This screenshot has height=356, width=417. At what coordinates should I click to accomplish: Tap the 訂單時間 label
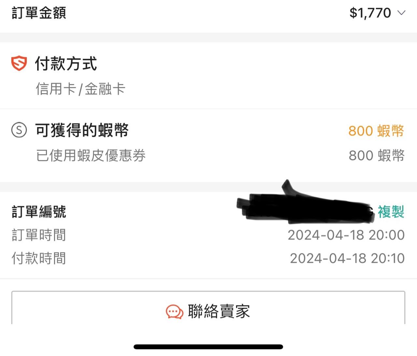39,235
